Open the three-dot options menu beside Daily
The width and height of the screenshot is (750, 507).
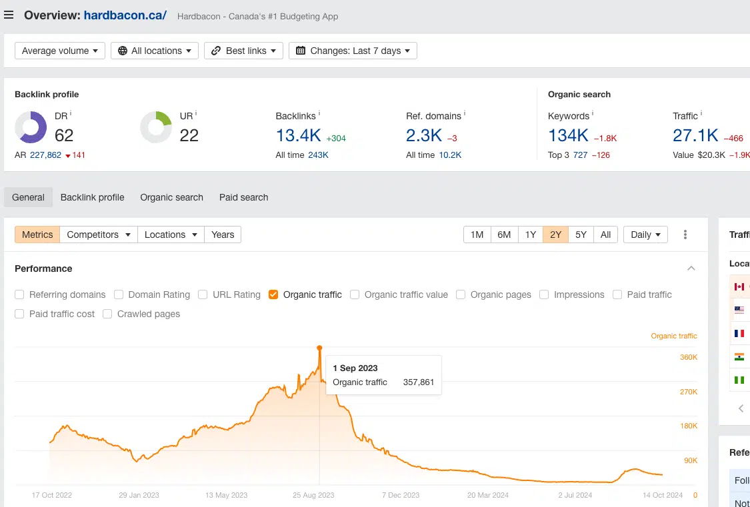coord(685,234)
